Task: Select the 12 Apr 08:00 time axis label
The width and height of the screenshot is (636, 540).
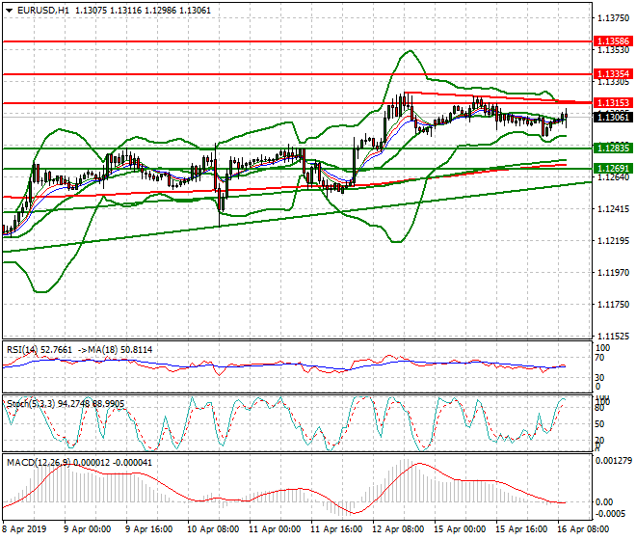Action: coord(398,529)
